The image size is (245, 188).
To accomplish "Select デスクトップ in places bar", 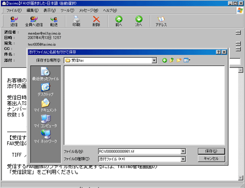I will (45, 90).
